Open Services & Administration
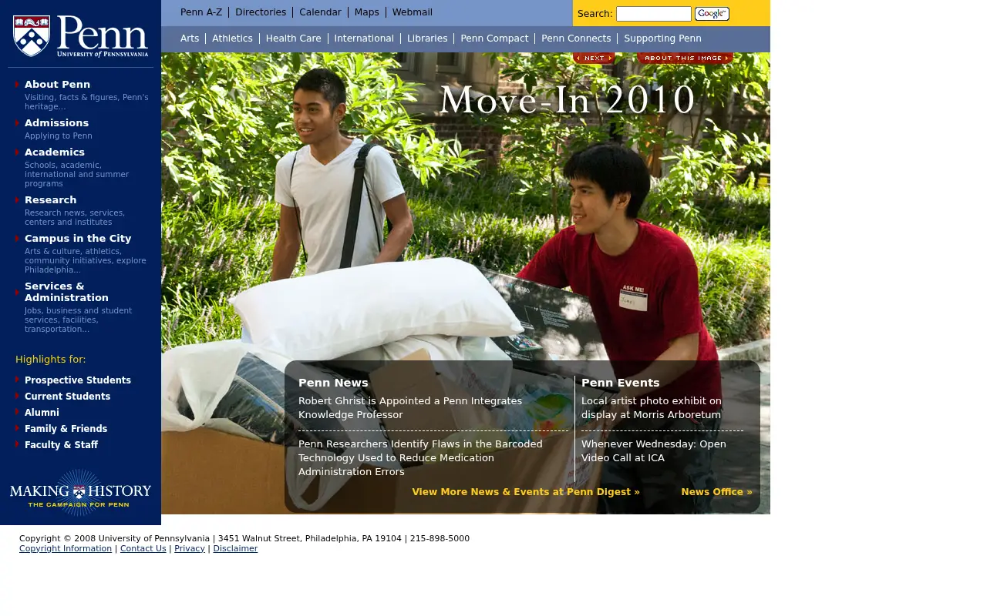The height and width of the screenshot is (616, 987). pyautogui.click(x=66, y=292)
